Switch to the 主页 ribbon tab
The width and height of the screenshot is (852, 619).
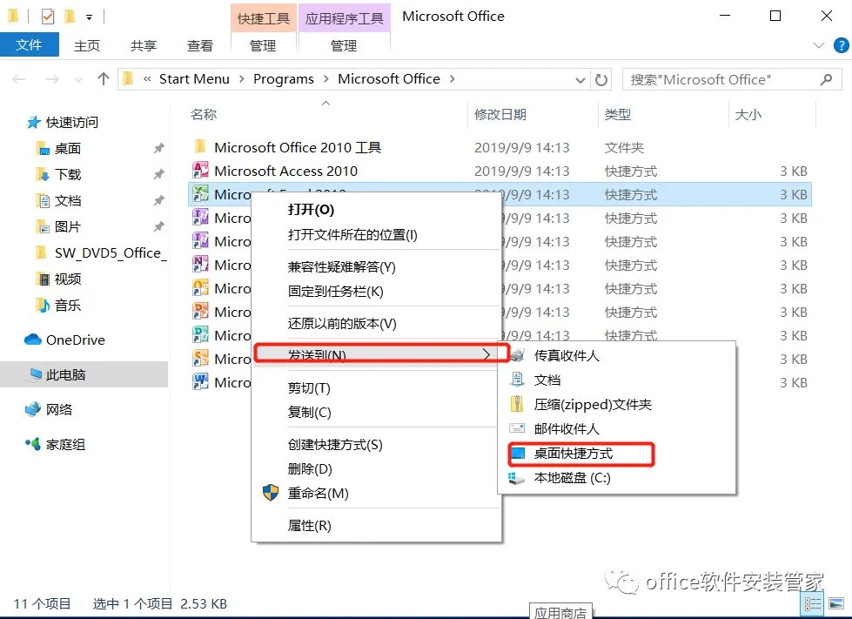[x=87, y=45]
